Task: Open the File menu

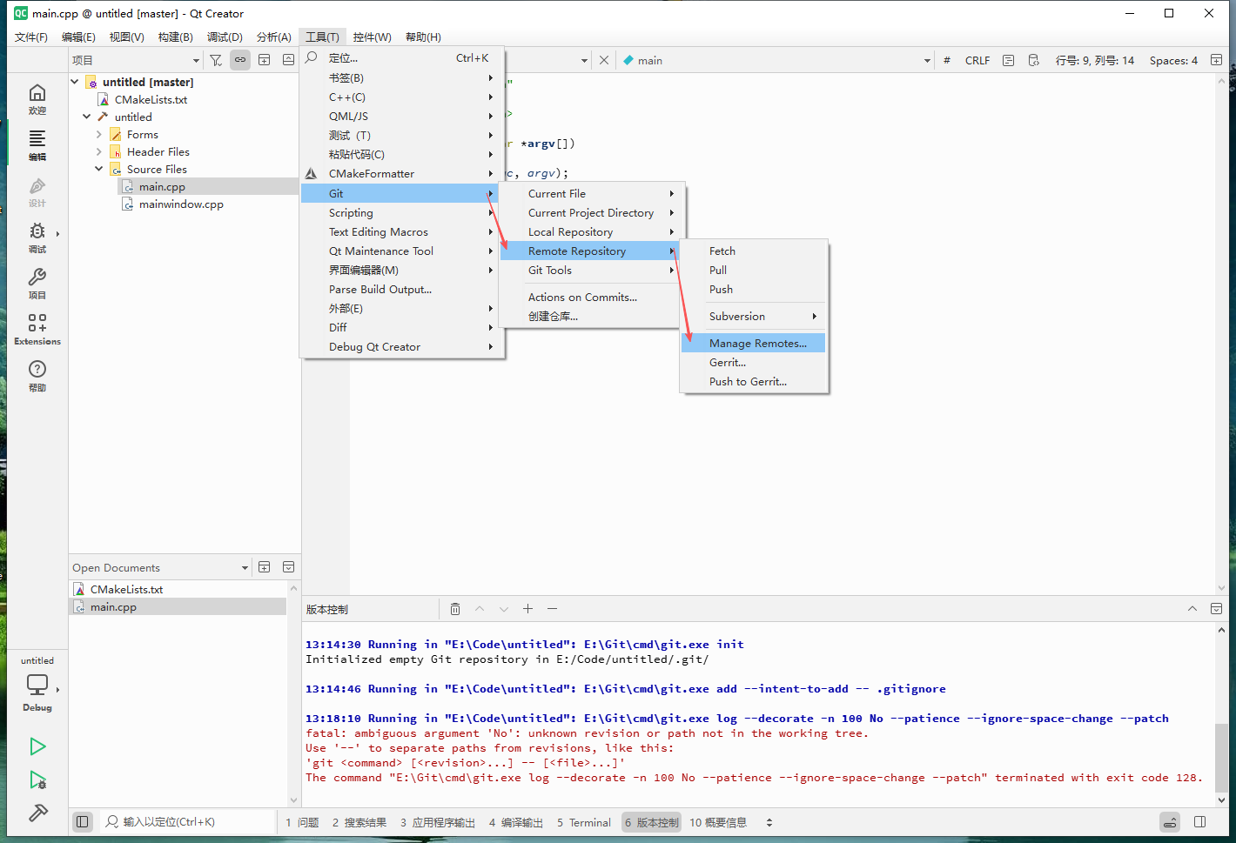Action: click(x=31, y=37)
